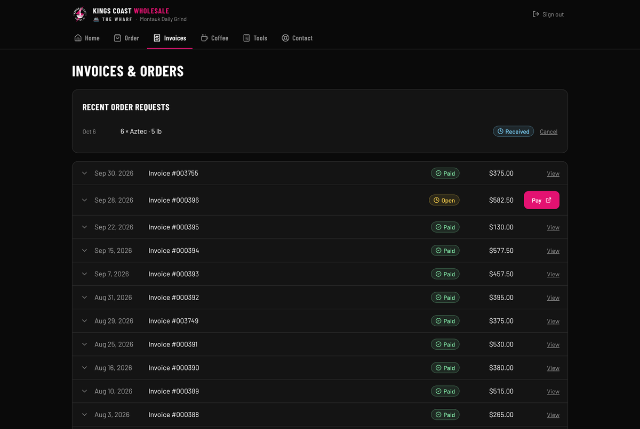Click the Kings Coast Wholesale logo
The height and width of the screenshot is (429, 640).
coord(79,14)
